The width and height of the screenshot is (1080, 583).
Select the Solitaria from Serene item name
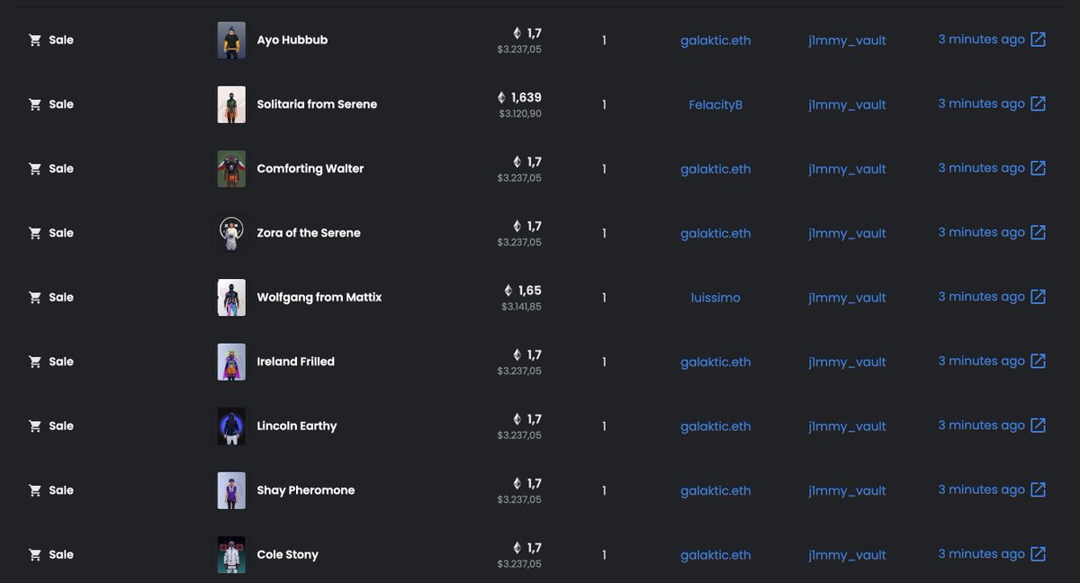tap(317, 104)
